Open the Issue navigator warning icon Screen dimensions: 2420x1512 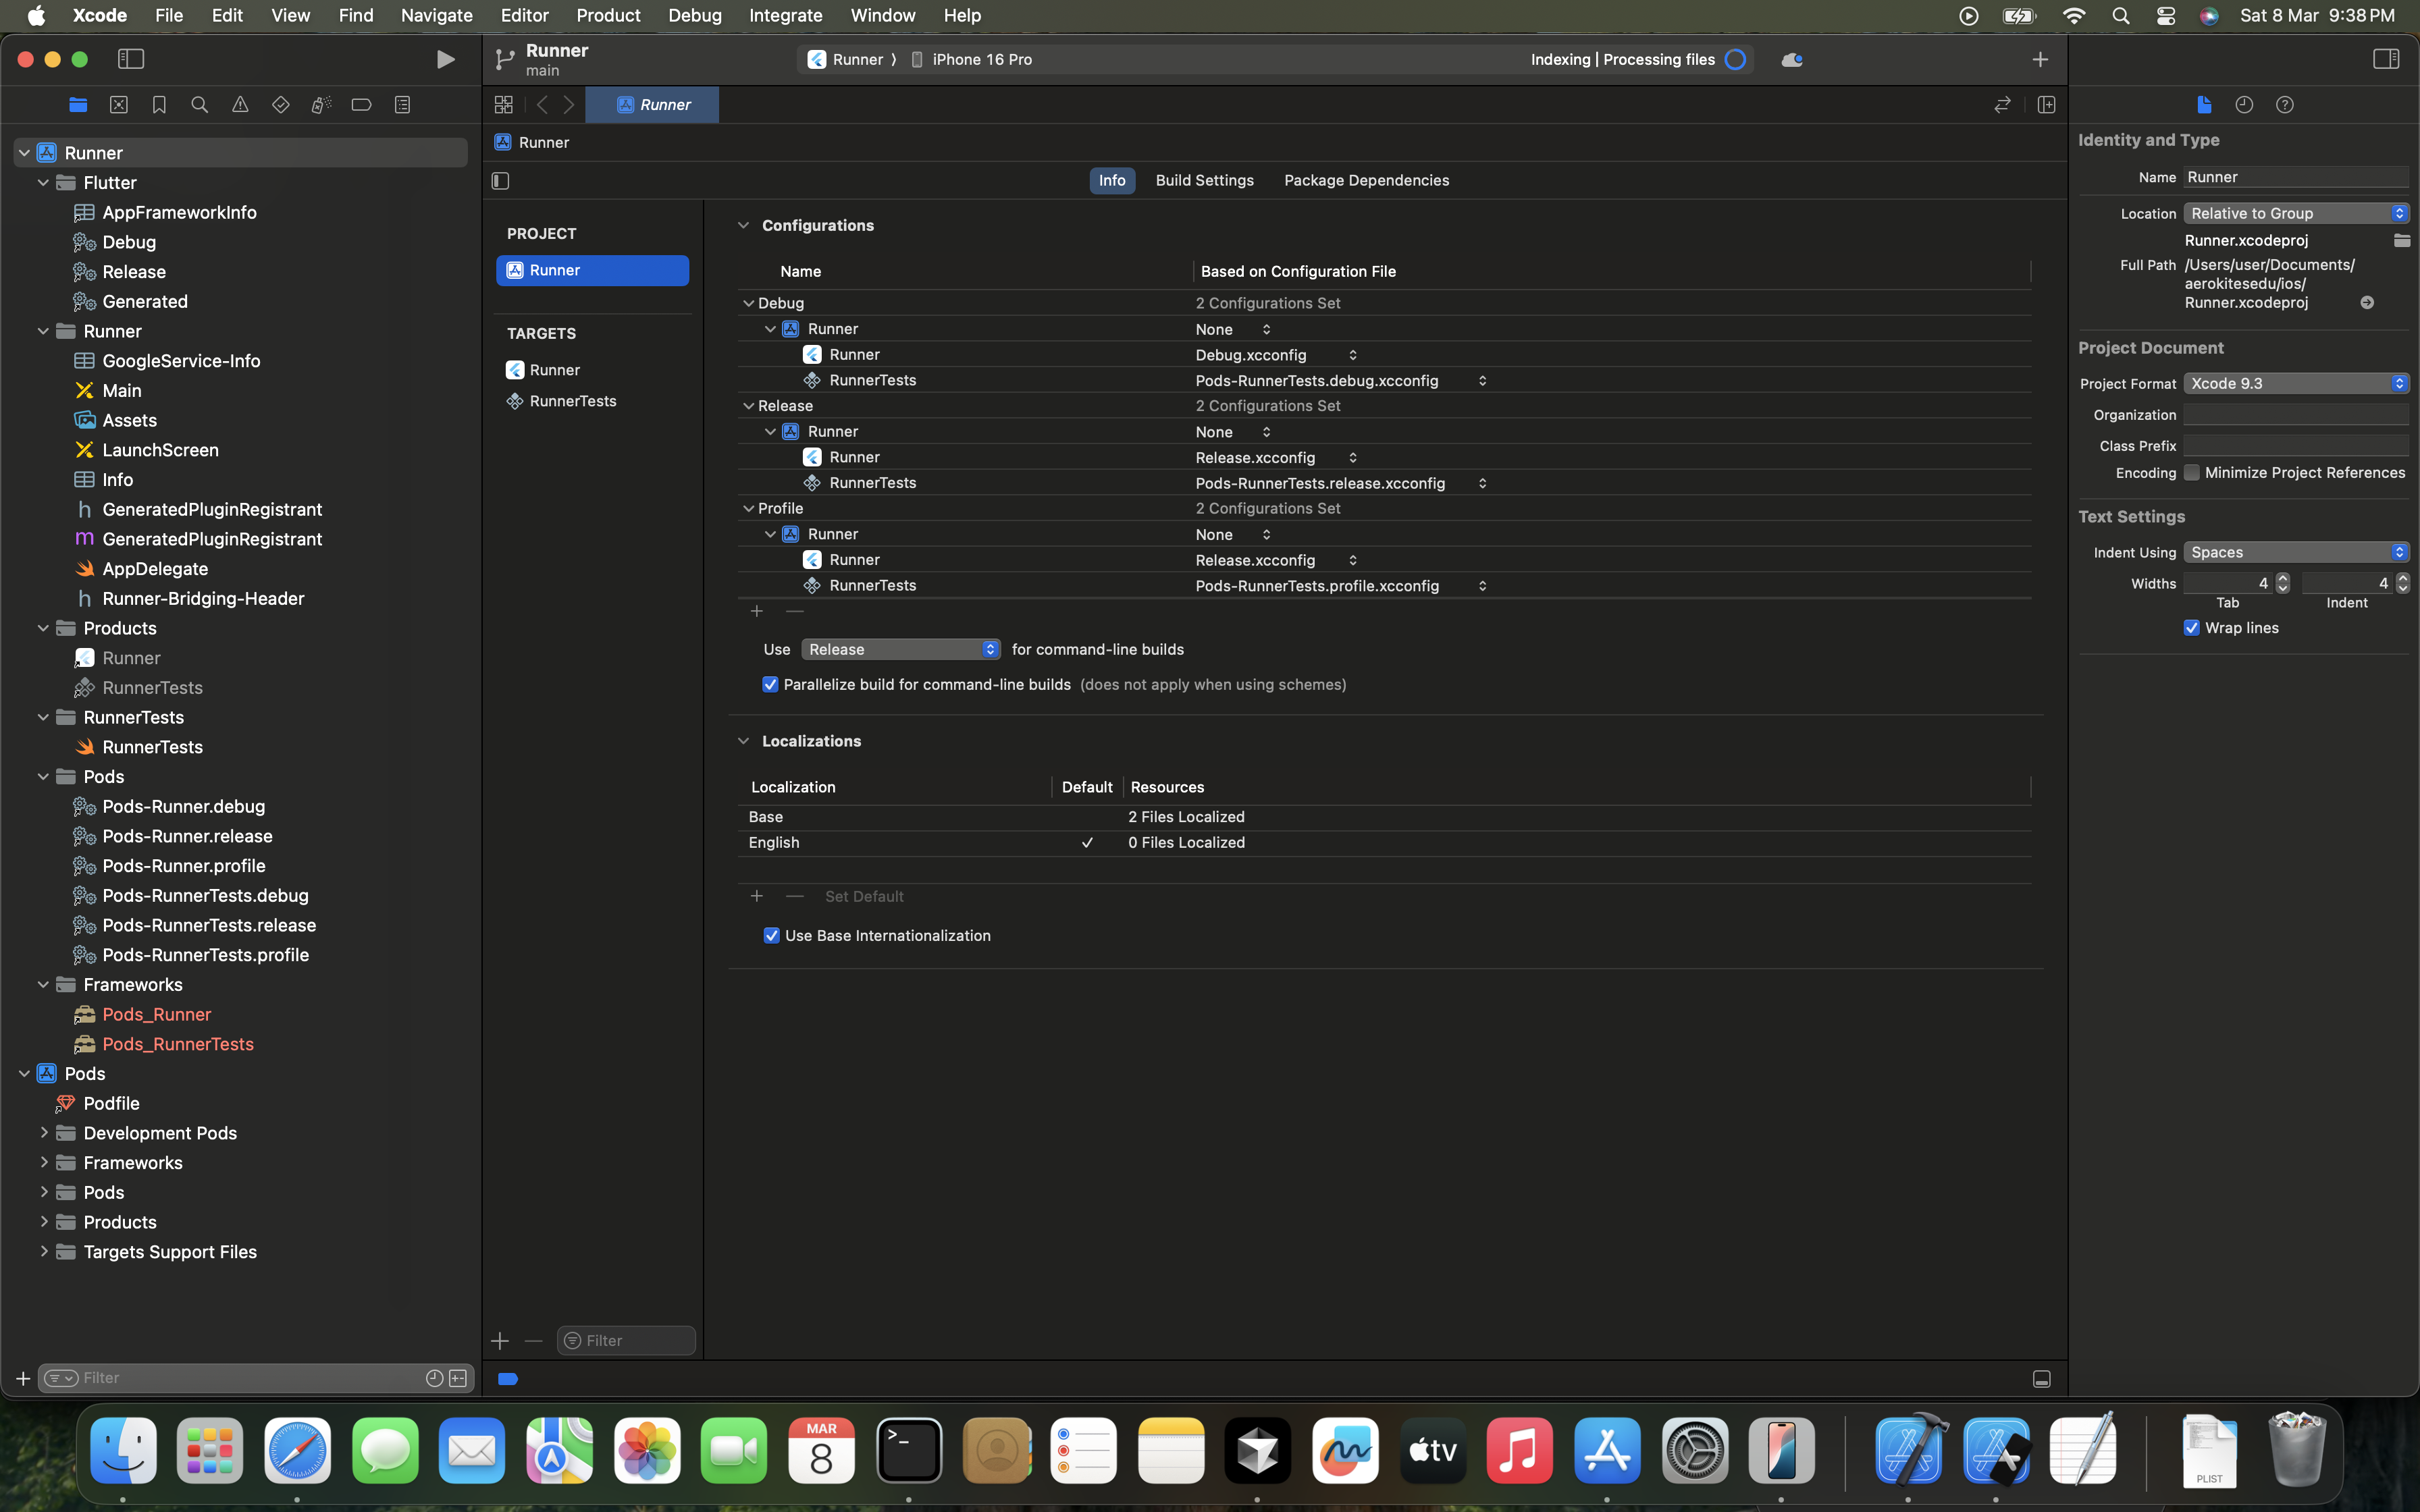point(240,105)
